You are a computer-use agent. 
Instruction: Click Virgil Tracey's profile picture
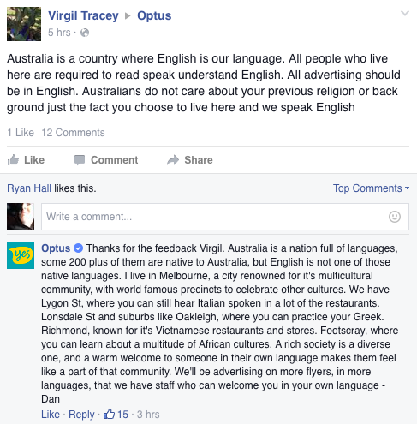[x=24, y=24]
